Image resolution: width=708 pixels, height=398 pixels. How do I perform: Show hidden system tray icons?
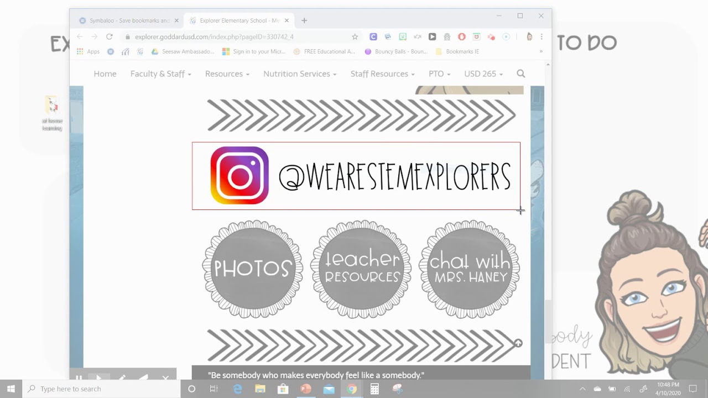tap(582, 389)
